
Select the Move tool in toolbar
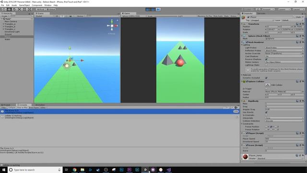tap(9, 10)
